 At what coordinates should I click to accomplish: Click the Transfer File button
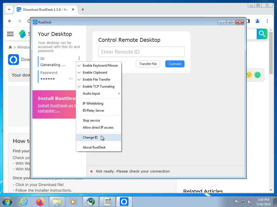click(x=148, y=64)
